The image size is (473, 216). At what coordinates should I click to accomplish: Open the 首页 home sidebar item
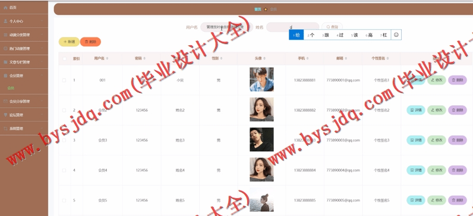click(24, 8)
